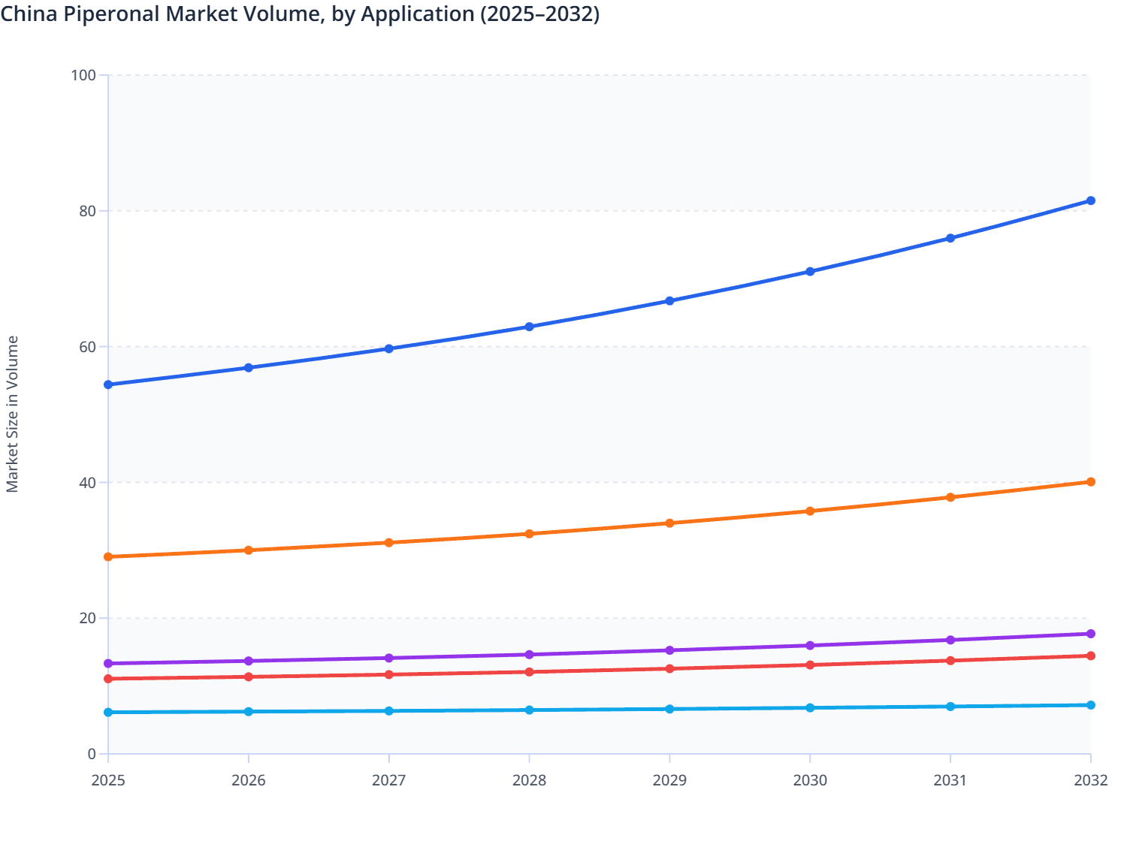Select the dark blue point at 2029
The height and width of the screenshot is (841, 1133).
669,301
